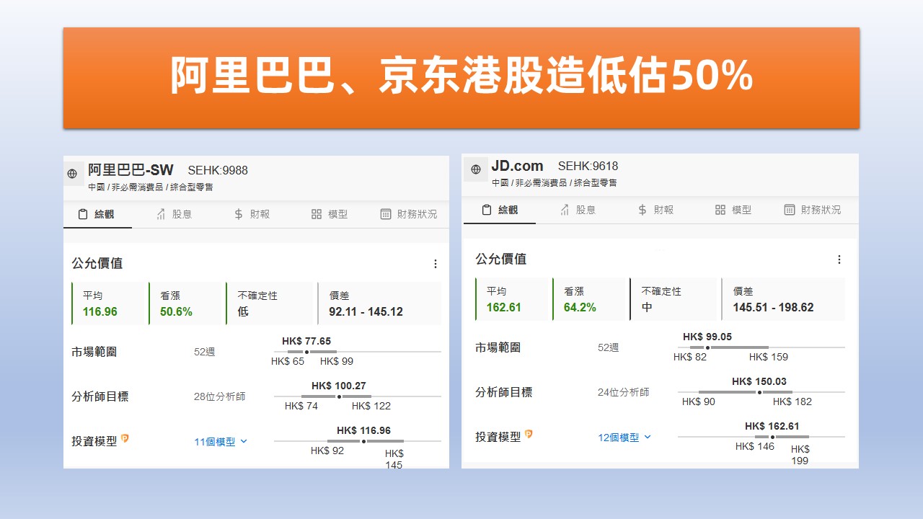This screenshot has width=923, height=519.
Task: Open the three-dot menu in JD.com 公允價值 panel
Action: click(x=839, y=259)
